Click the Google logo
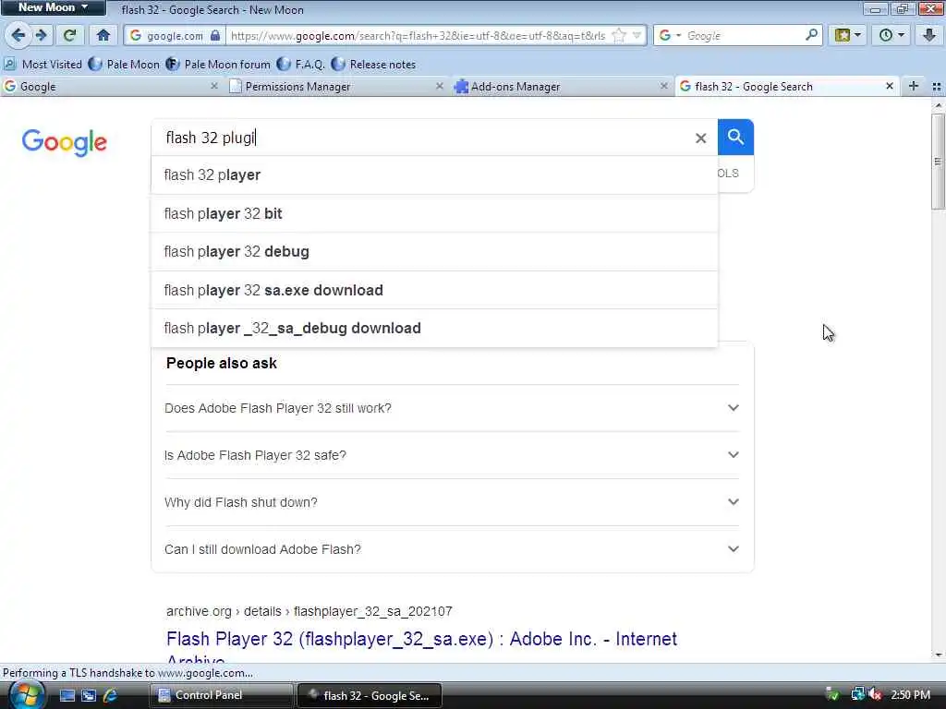This screenshot has width=946, height=709. click(x=65, y=142)
